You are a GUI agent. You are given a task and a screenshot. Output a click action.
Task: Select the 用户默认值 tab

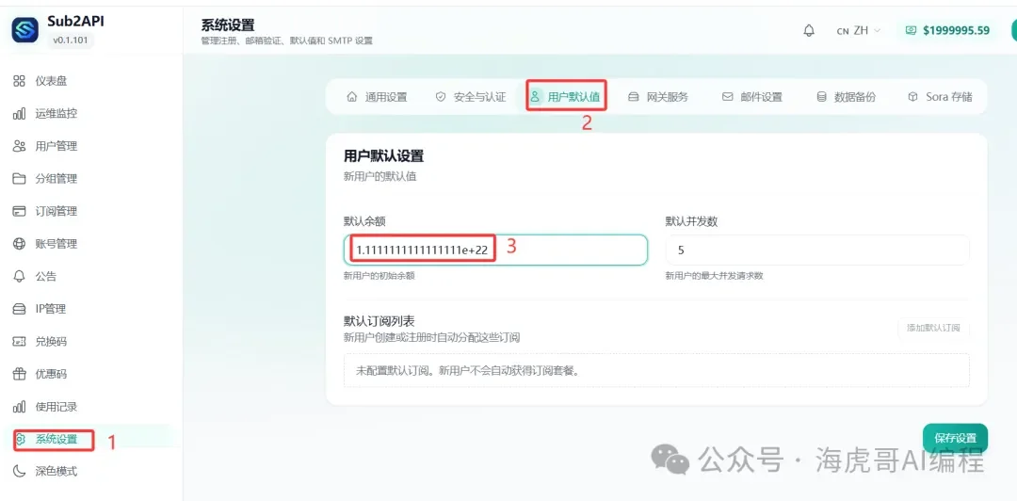coord(566,97)
